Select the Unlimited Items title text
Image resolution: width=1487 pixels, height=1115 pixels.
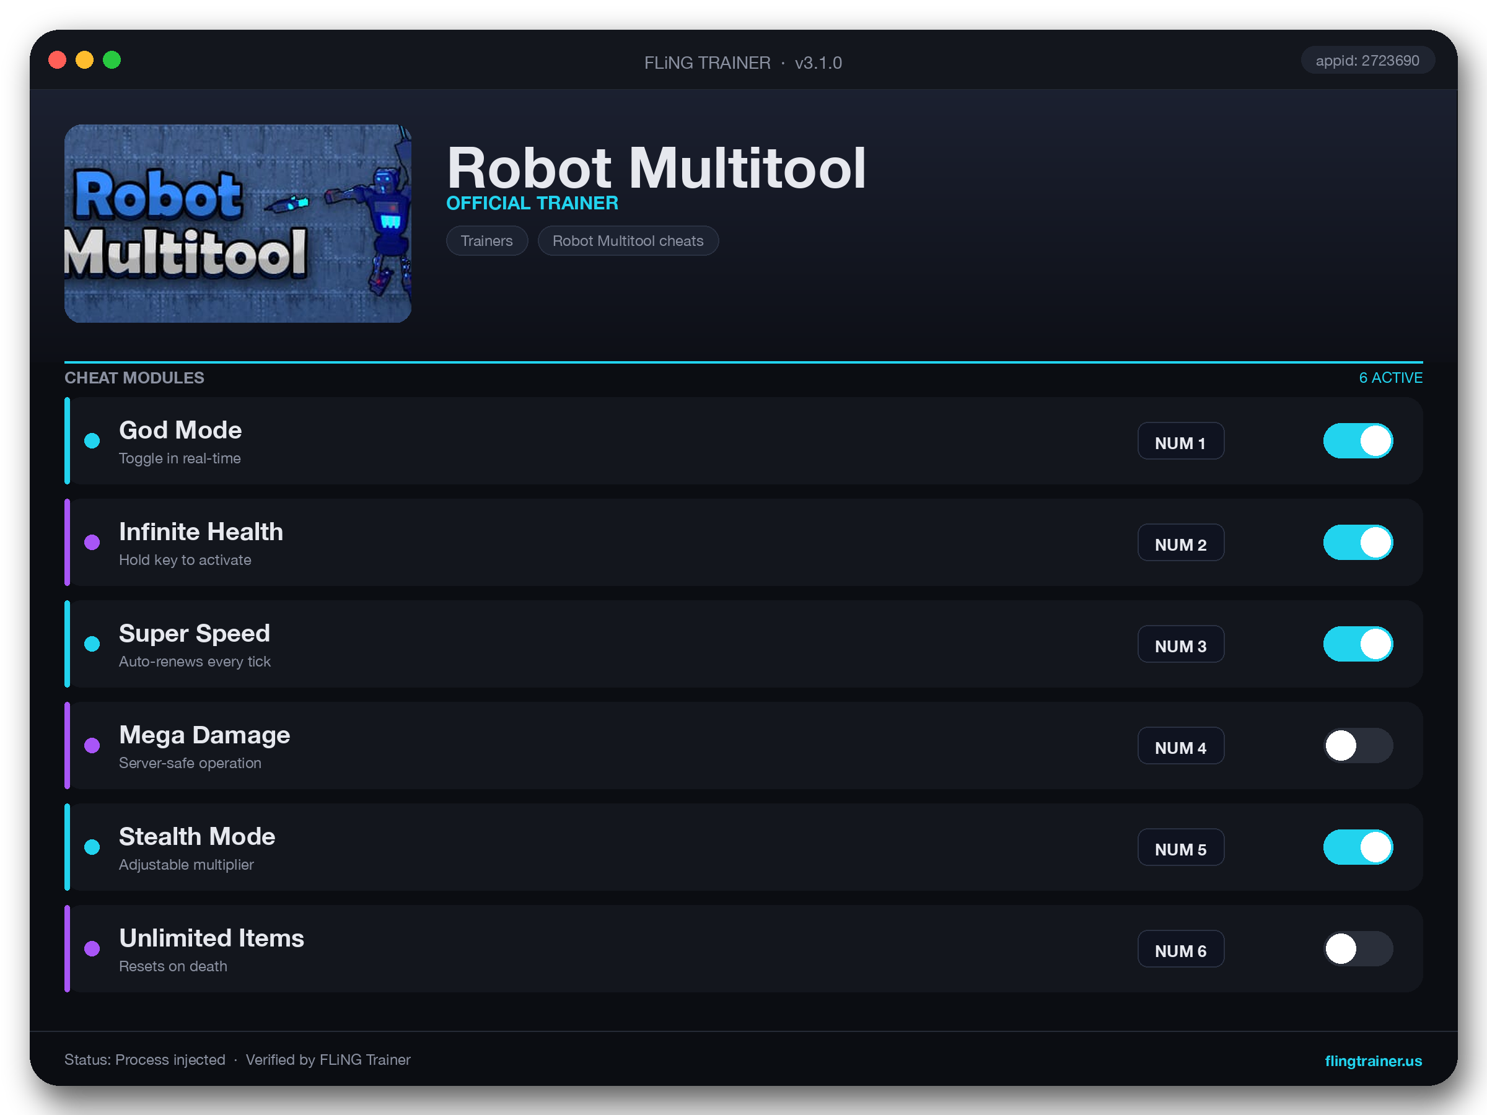(x=212, y=938)
